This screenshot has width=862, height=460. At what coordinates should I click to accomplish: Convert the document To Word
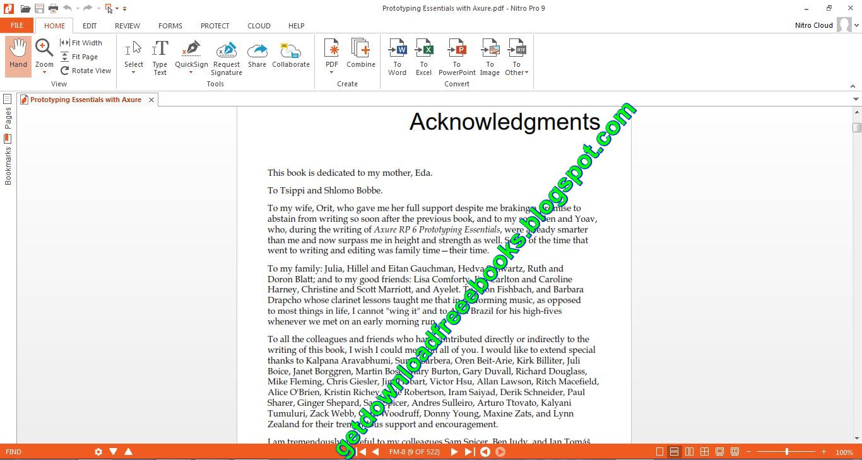point(397,57)
